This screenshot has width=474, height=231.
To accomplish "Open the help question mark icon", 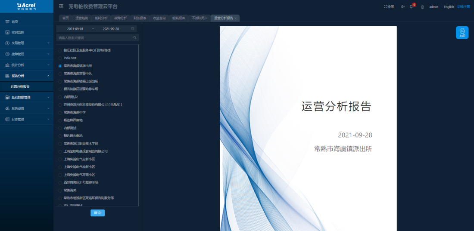I will coord(422,7).
